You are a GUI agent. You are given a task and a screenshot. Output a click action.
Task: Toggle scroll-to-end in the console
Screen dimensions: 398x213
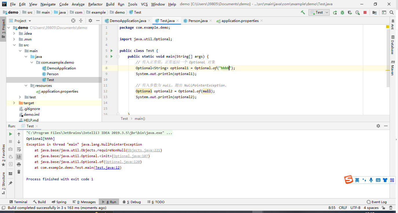pos(19,157)
